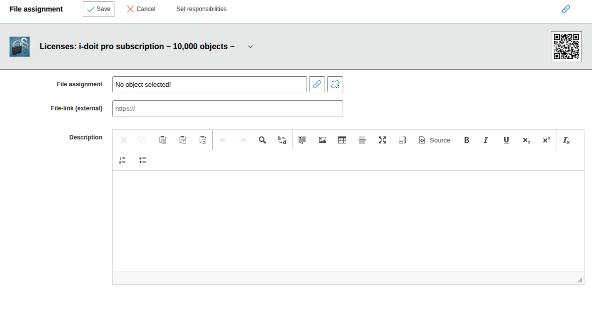The image size is (592, 321).
Task: Click the detach object icon beside File assignment
Action: pyautogui.click(x=335, y=84)
